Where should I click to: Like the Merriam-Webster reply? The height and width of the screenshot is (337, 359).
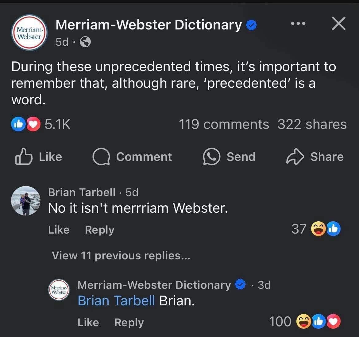(88, 323)
